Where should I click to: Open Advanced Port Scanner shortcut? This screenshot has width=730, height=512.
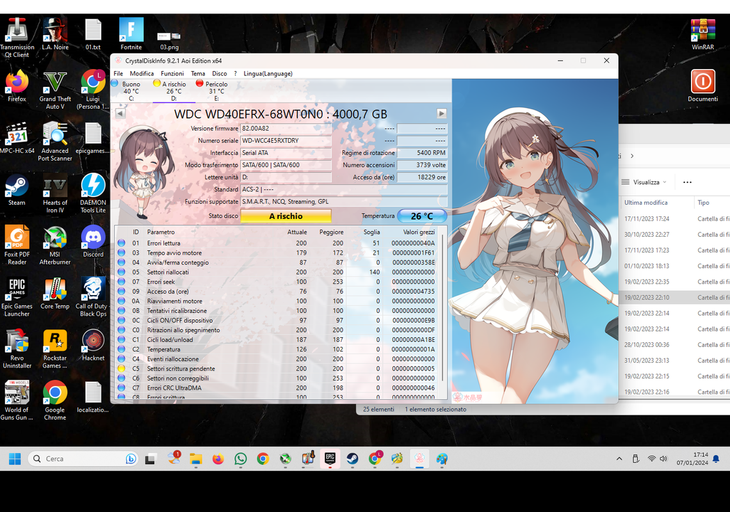(55, 141)
